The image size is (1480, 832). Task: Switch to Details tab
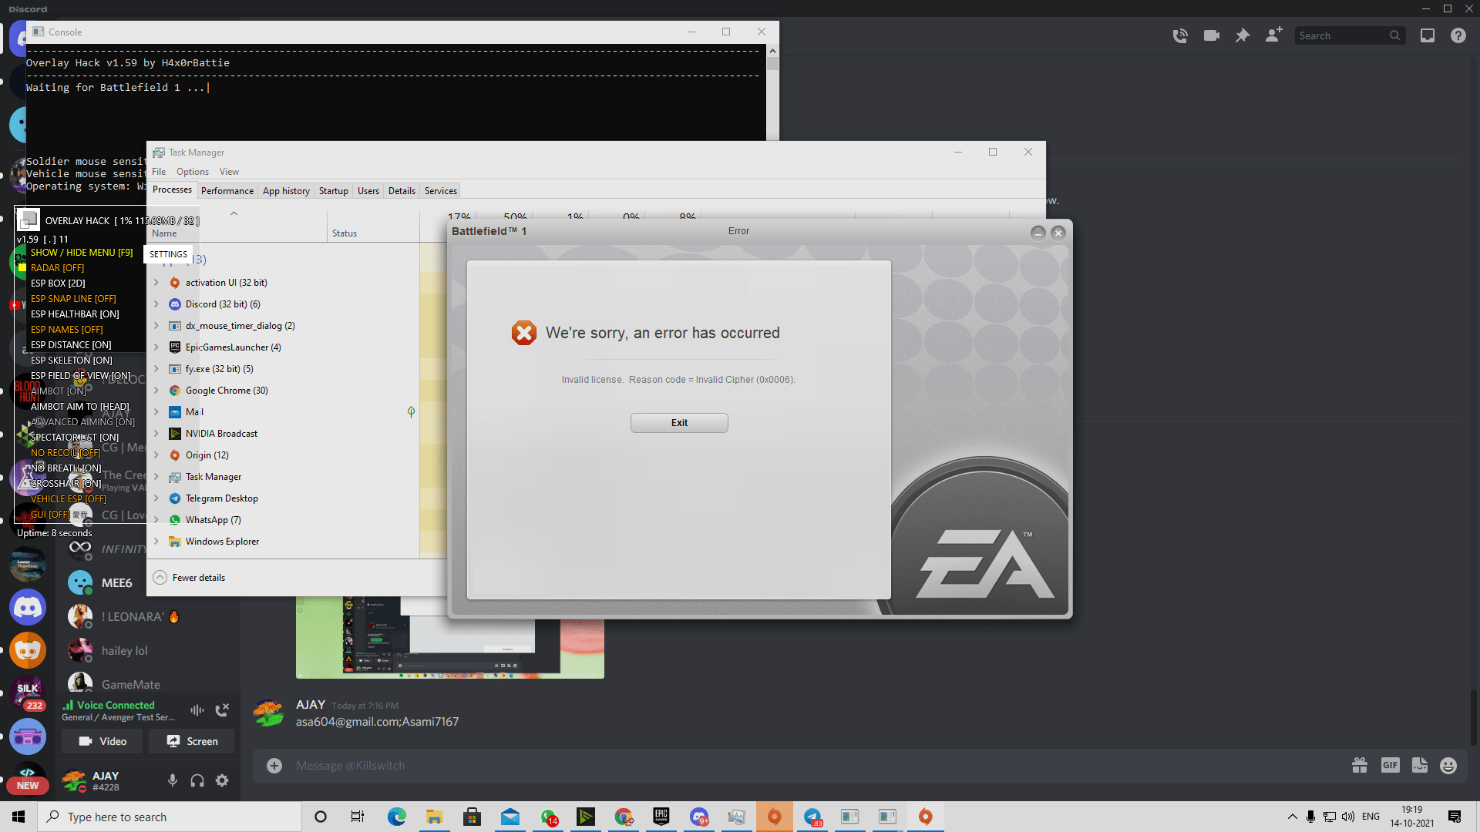[x=402, y=190]
